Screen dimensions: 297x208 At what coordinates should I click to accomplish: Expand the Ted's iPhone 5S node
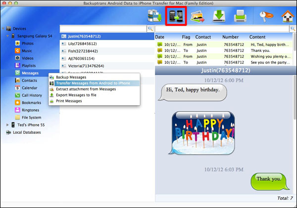point(7,125)
